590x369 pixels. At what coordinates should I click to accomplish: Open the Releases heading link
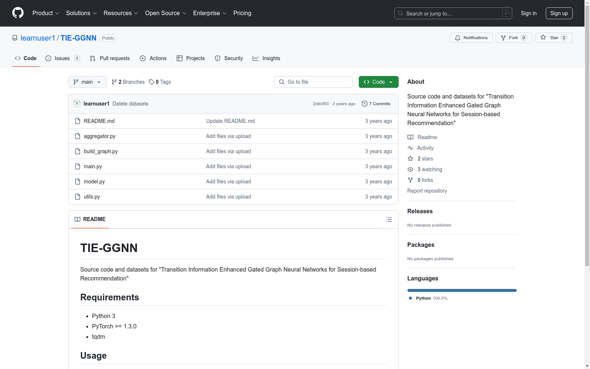tap(420, 211)
